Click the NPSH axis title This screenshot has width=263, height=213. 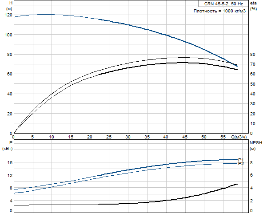(256, 143)
